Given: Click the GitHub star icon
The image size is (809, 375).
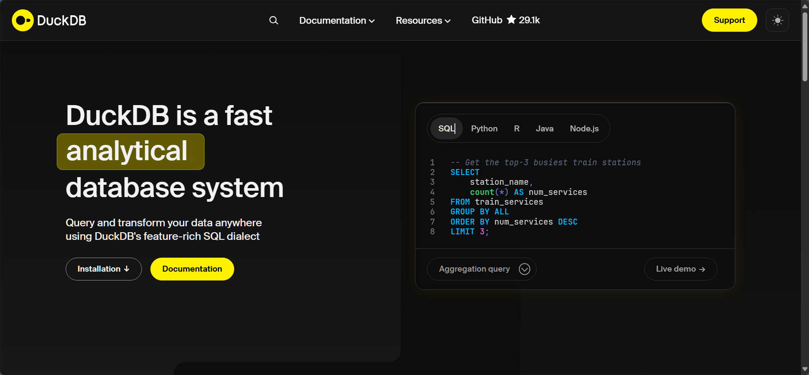Looking at the screenshot, I should click(x=511, y=19).
